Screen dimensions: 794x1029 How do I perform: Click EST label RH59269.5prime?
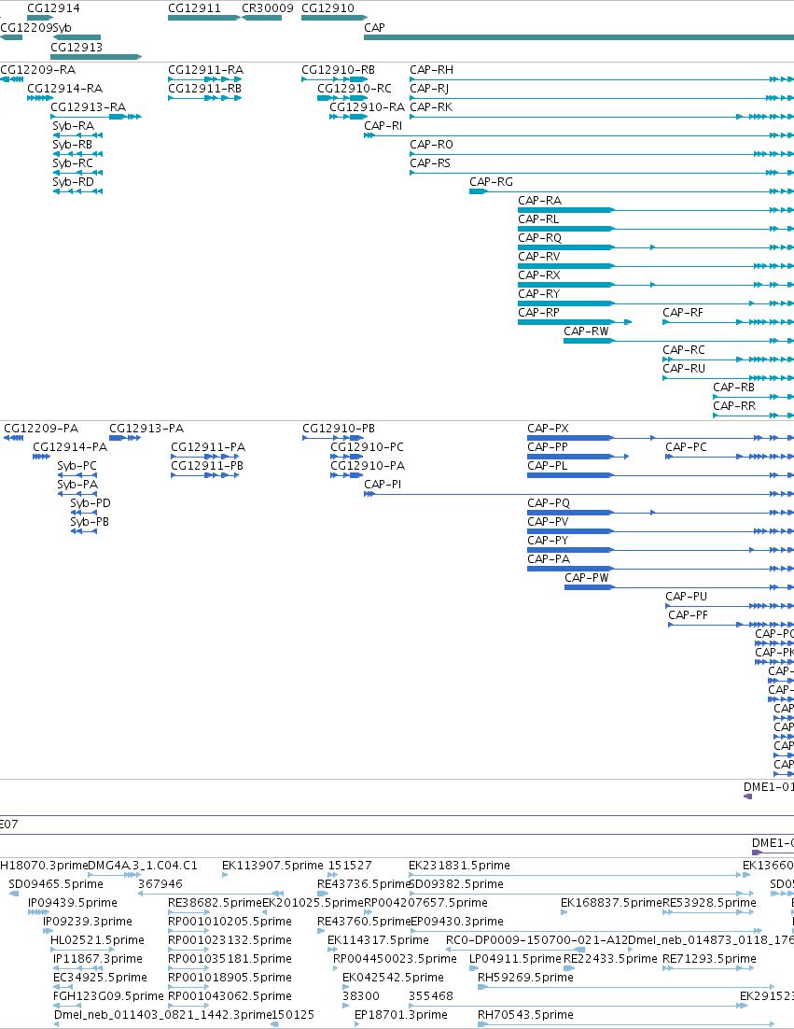coord(526,978)
